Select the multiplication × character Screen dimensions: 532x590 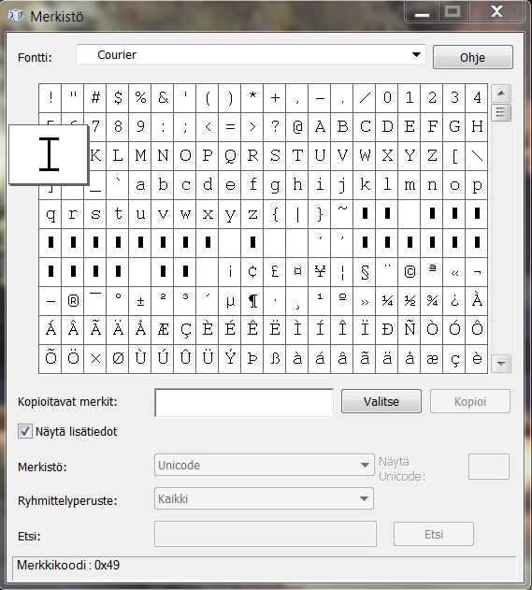95,359
